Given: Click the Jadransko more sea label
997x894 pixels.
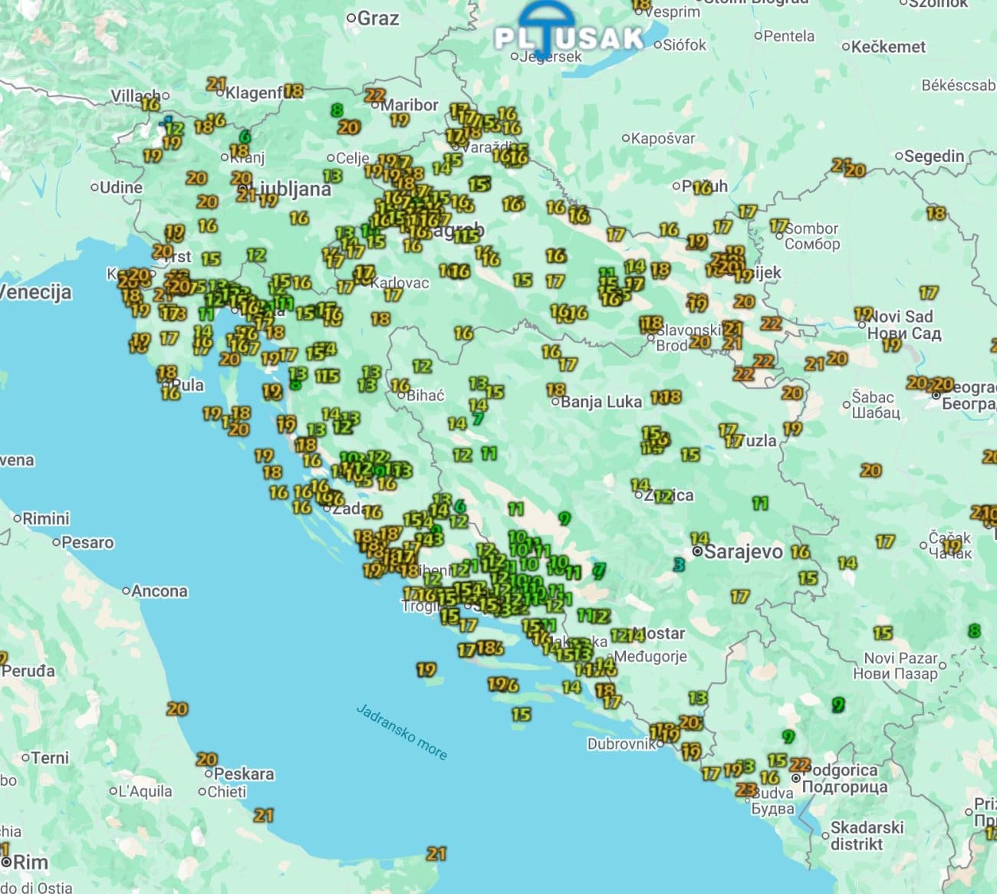Looking at the screenshot, I should (402, 731).
